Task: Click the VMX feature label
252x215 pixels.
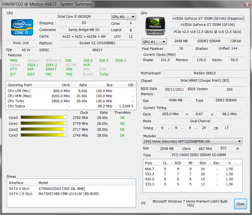Action: click(69, 69)
